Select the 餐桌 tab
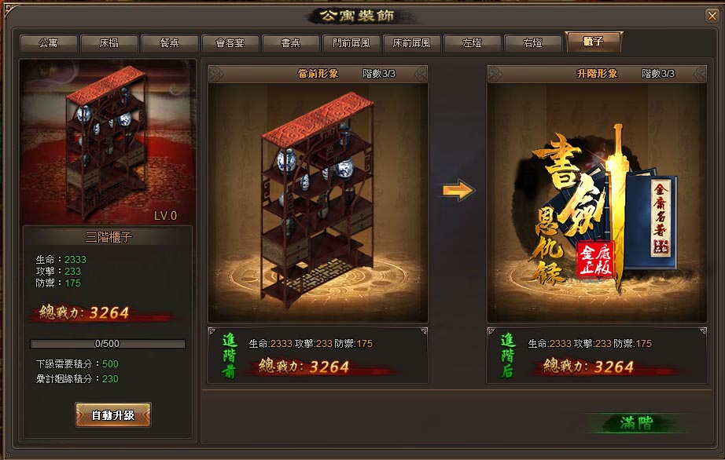This screenshot has height=460, width=725. coord(170,43)
